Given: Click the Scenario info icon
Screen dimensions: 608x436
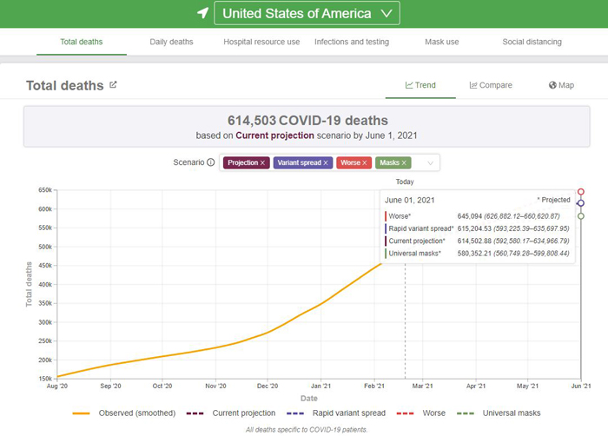Looking at the screenshot, I should pos(210,162).
